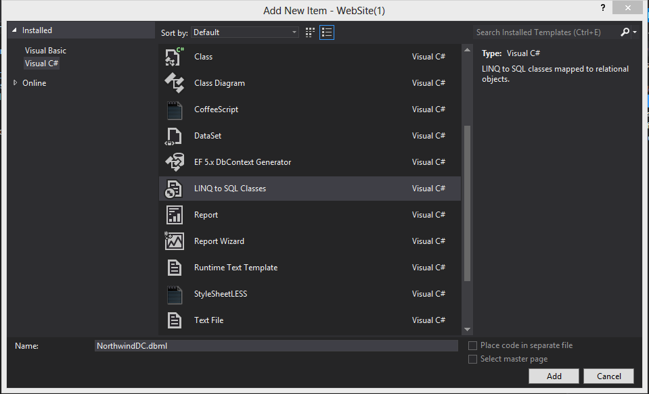Click the template list scroll up arrow
The height and width of the screenshot is (394, 649).
pyautogui.click(x=468, y=50)
